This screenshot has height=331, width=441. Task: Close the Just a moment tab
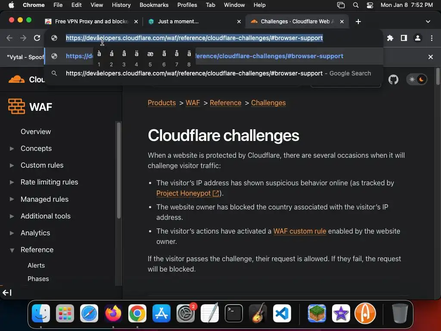[x=239, y=22]
